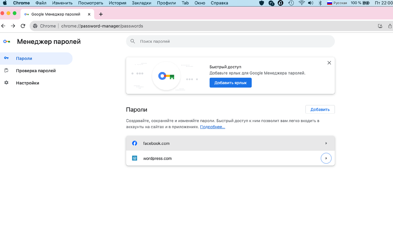Open the facebook.com password entry
Screen dimensions: 393x244
(x=230, y=143)
